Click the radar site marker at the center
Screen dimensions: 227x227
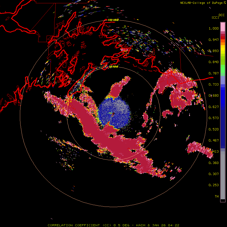coord(113,114)
